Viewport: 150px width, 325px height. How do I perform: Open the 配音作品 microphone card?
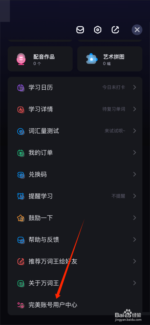coord(40,59)
